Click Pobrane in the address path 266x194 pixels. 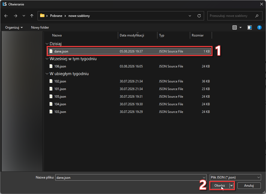coord(56,16)
